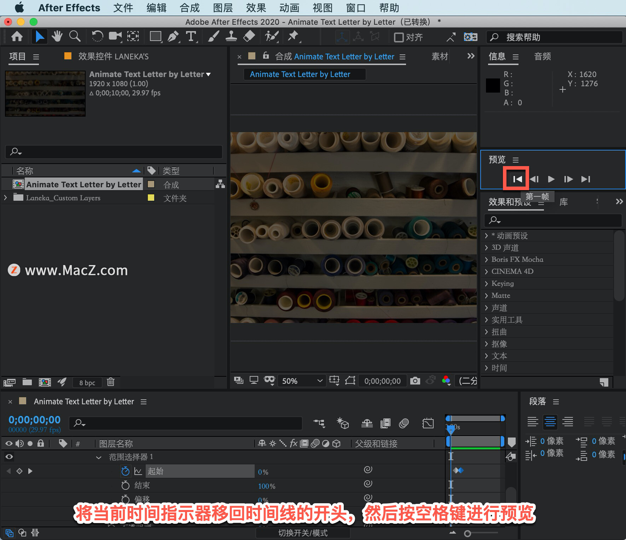Toggle Draft 3D icon in timeline
The image size is (626, 540).
tap(343, 423)
